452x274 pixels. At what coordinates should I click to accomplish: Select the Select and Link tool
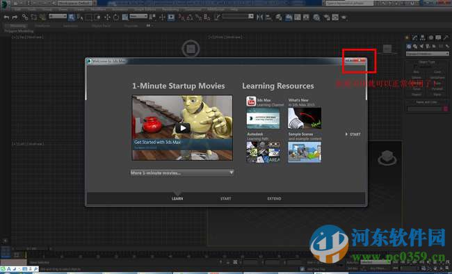tap(25, 17)
